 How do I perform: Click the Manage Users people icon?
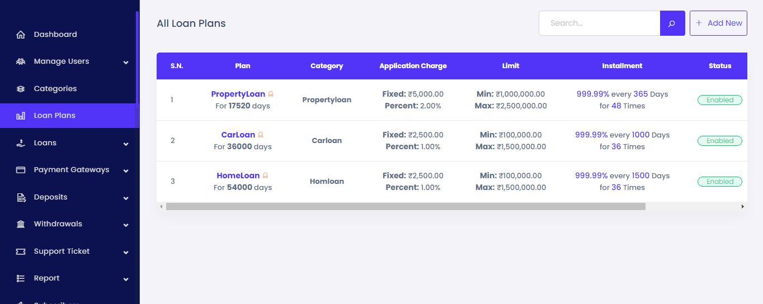pyautogui.click(x=21, y=61)
